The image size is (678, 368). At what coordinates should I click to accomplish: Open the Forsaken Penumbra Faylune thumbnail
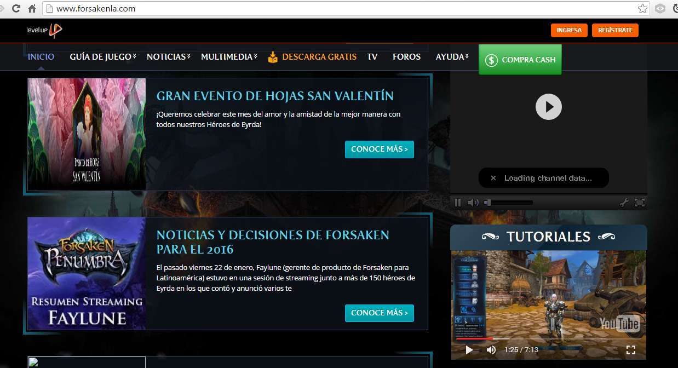[87, 274]
